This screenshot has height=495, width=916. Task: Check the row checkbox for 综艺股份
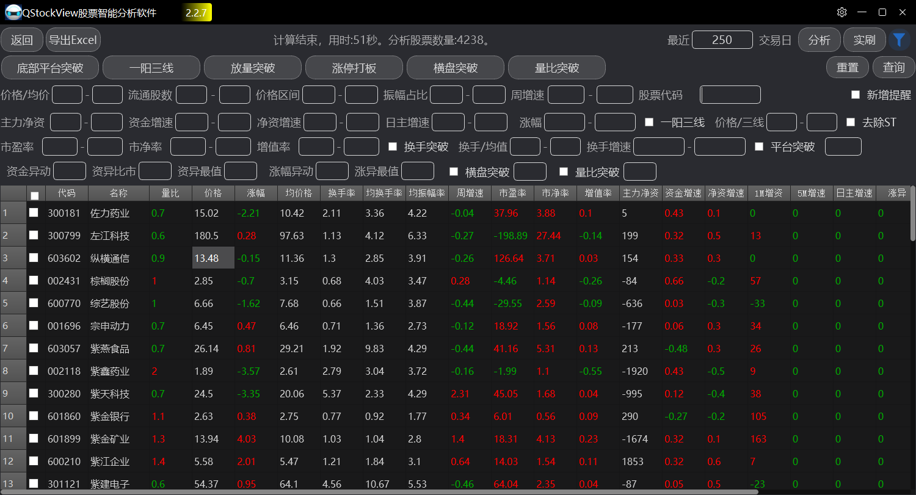(x=34, y=303)
